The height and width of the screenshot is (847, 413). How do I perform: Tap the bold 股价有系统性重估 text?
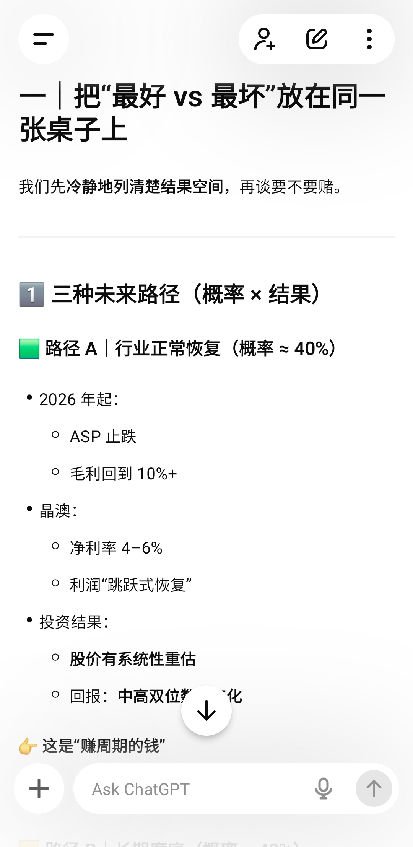pyautogui.click(x=133, y=659)
